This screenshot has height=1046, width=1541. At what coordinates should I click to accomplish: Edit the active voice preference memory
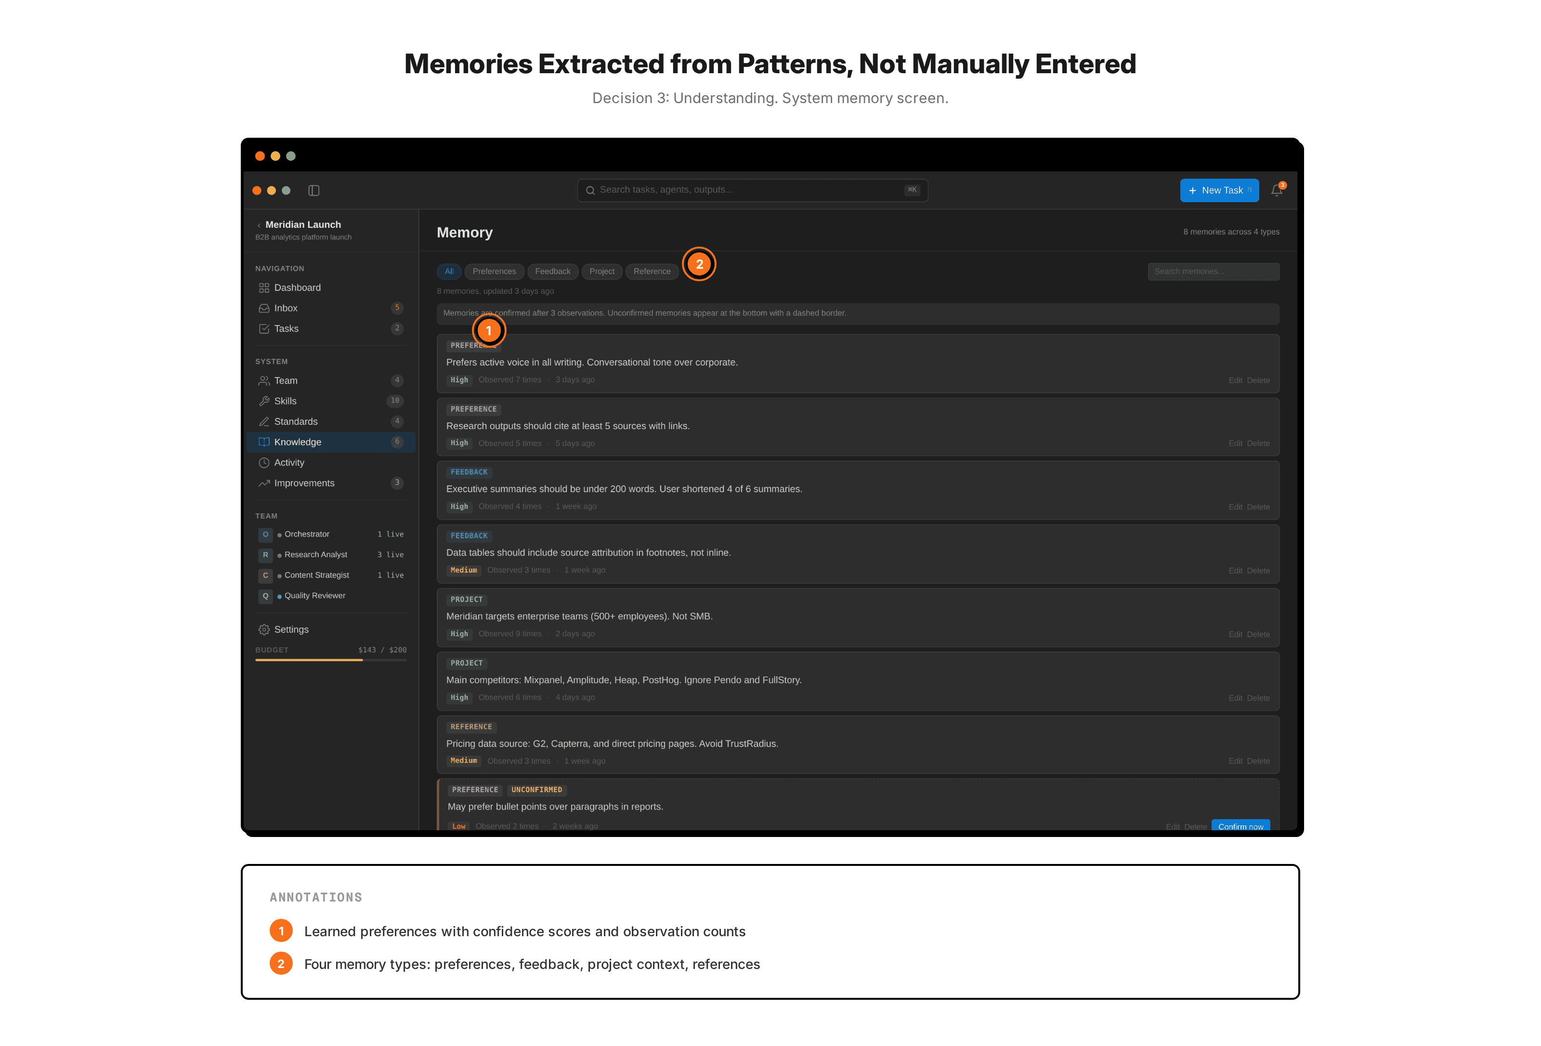pos(1235,381)
